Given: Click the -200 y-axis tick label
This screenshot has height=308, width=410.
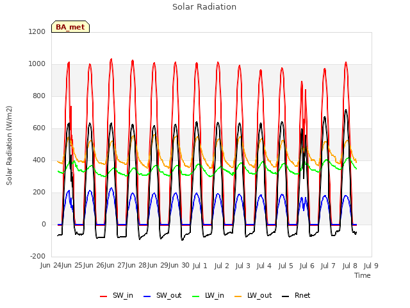Looking at the screenshot, I should [x=38, y=256].
